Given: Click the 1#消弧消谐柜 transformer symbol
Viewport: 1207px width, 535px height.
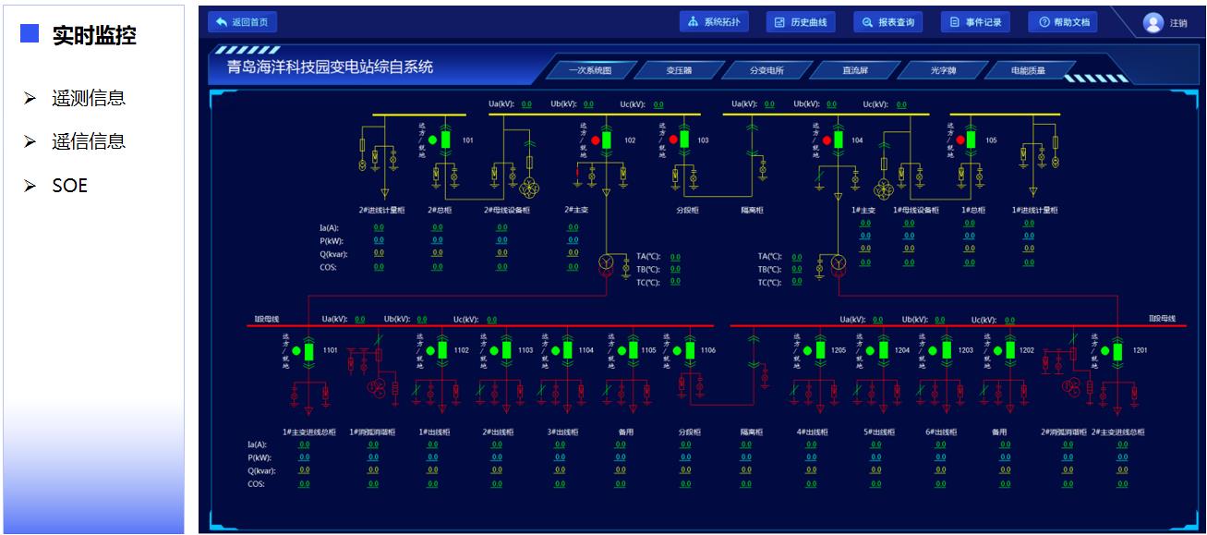Looking at the screenshot, I should [376, 386].
